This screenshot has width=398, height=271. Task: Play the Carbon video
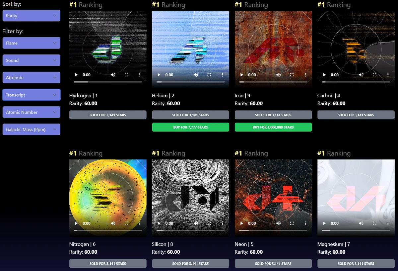[x=324, y=75]
